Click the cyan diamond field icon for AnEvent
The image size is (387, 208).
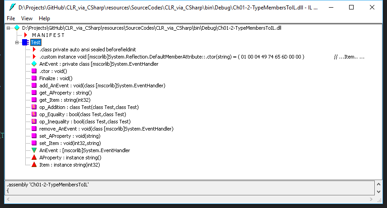point(34,64)
